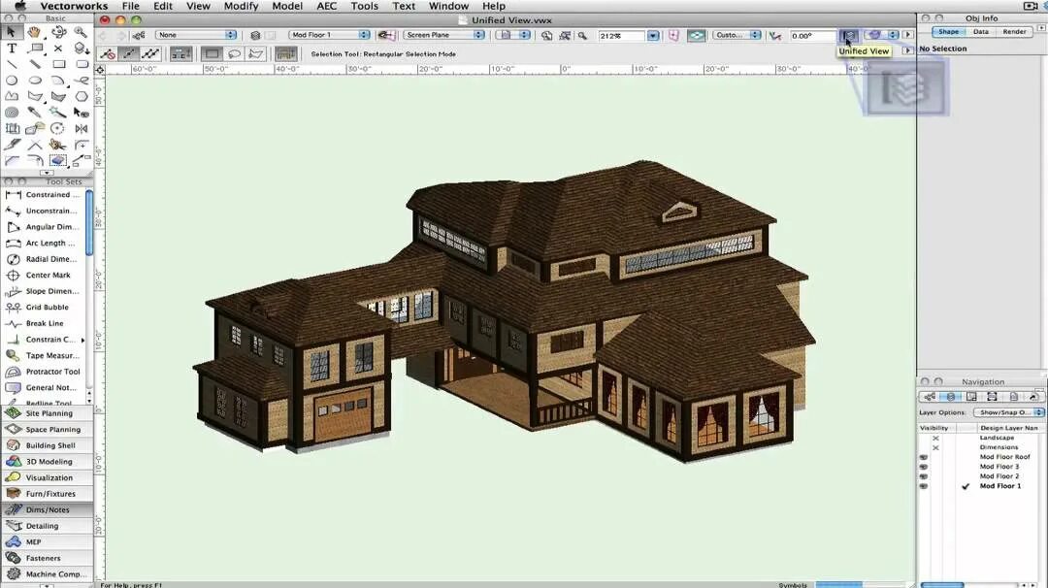
Task: Toggle the Disable Interactive Scaling mode
Action: pos(107,53)
